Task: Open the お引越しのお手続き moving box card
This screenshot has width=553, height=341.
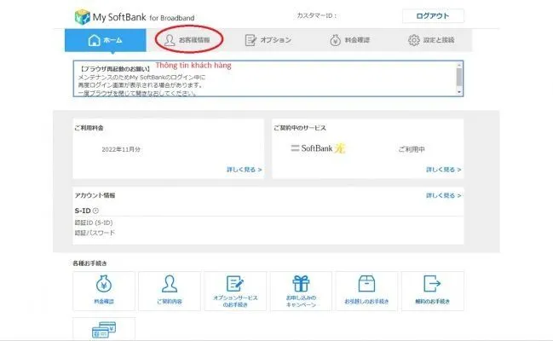Action: coord(366,291)
